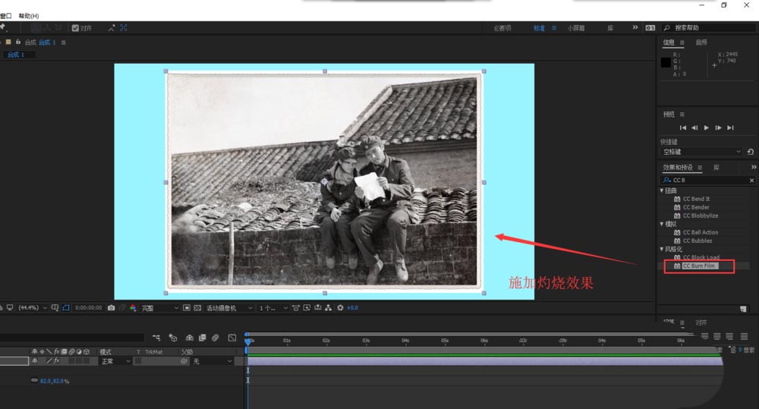Toggle mask and shape path visibility
This screenshot has height=409, width=759.
pyautogui.click(x=66, y=308)
